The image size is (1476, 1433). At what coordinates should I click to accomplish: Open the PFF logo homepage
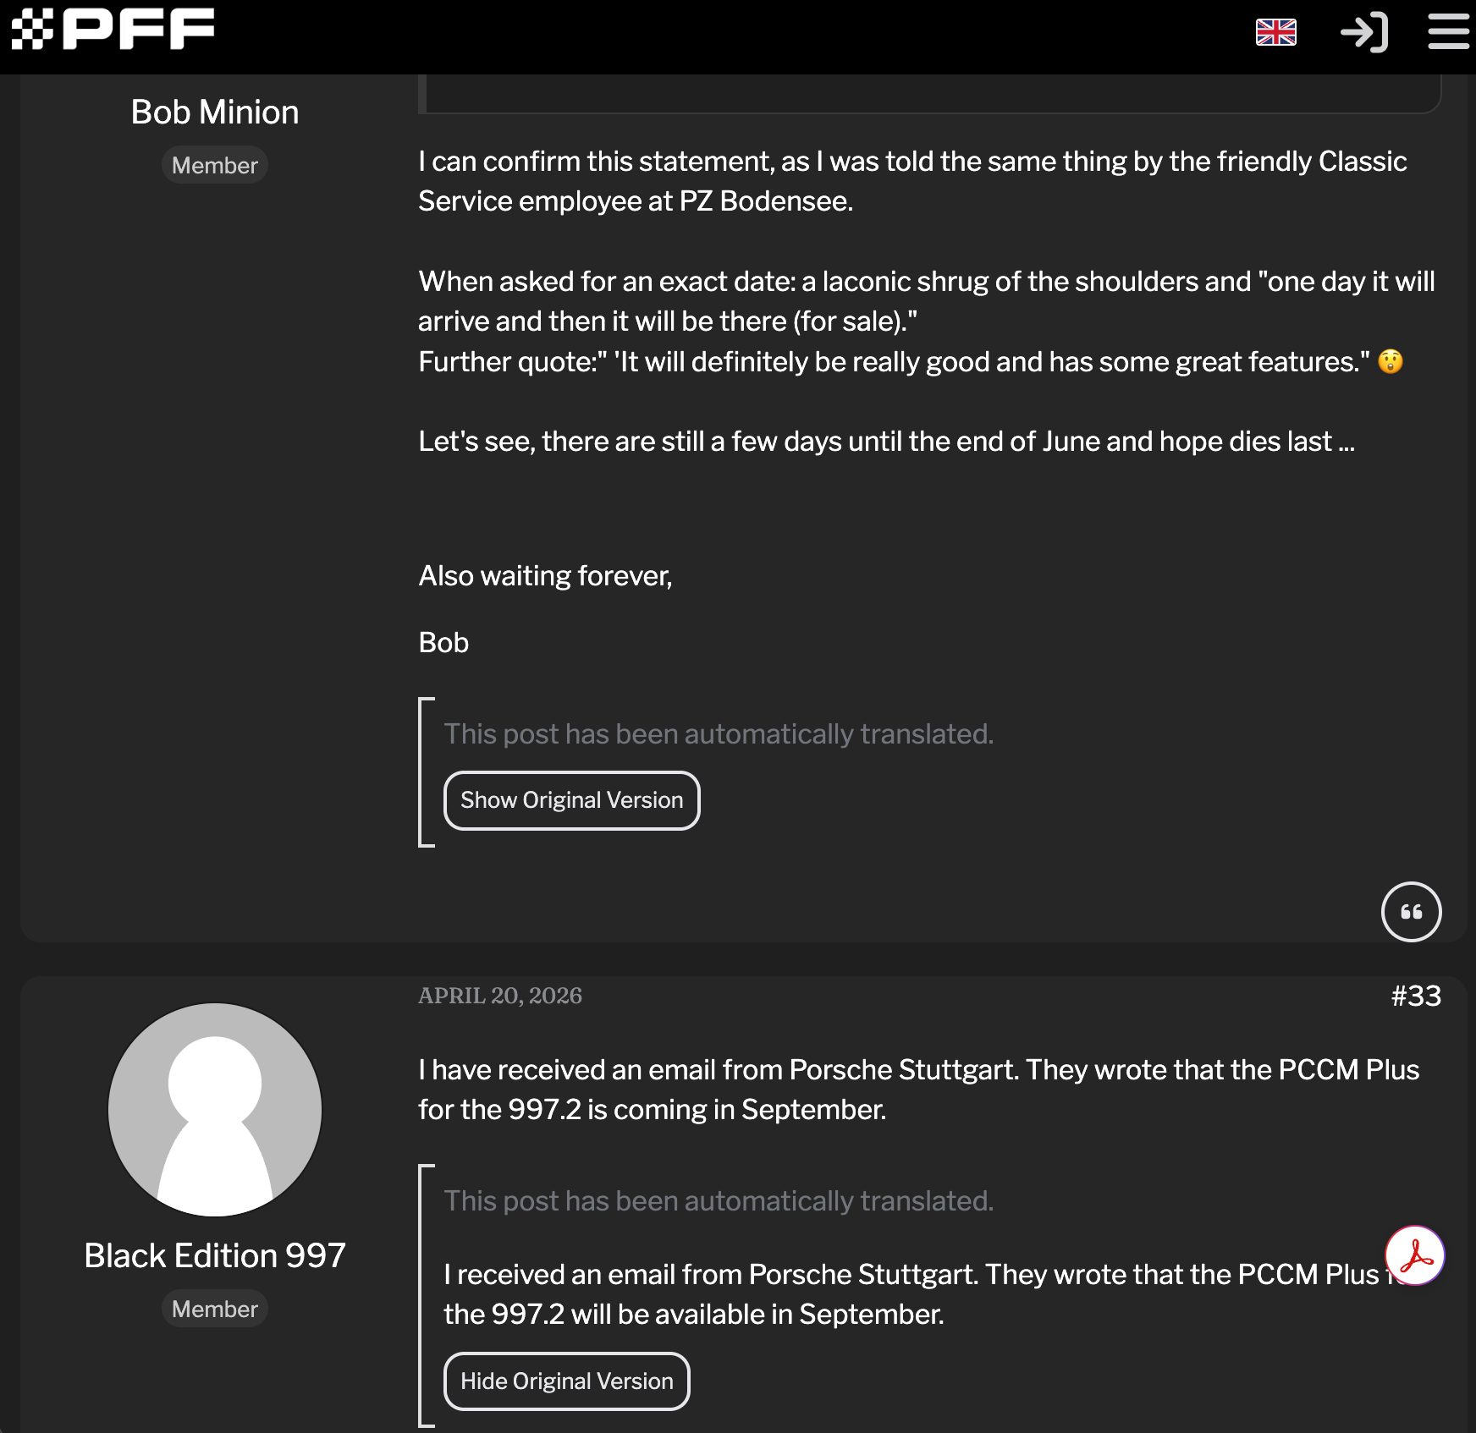click(x=113, y=30)
